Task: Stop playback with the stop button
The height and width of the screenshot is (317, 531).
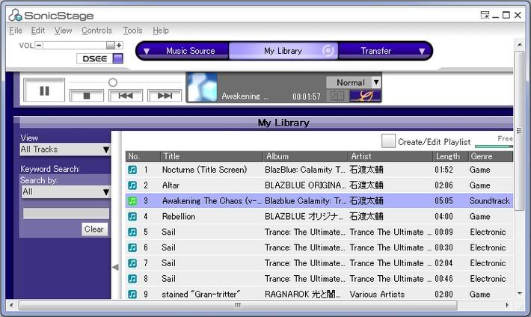Action: click(x=87, y=96)
